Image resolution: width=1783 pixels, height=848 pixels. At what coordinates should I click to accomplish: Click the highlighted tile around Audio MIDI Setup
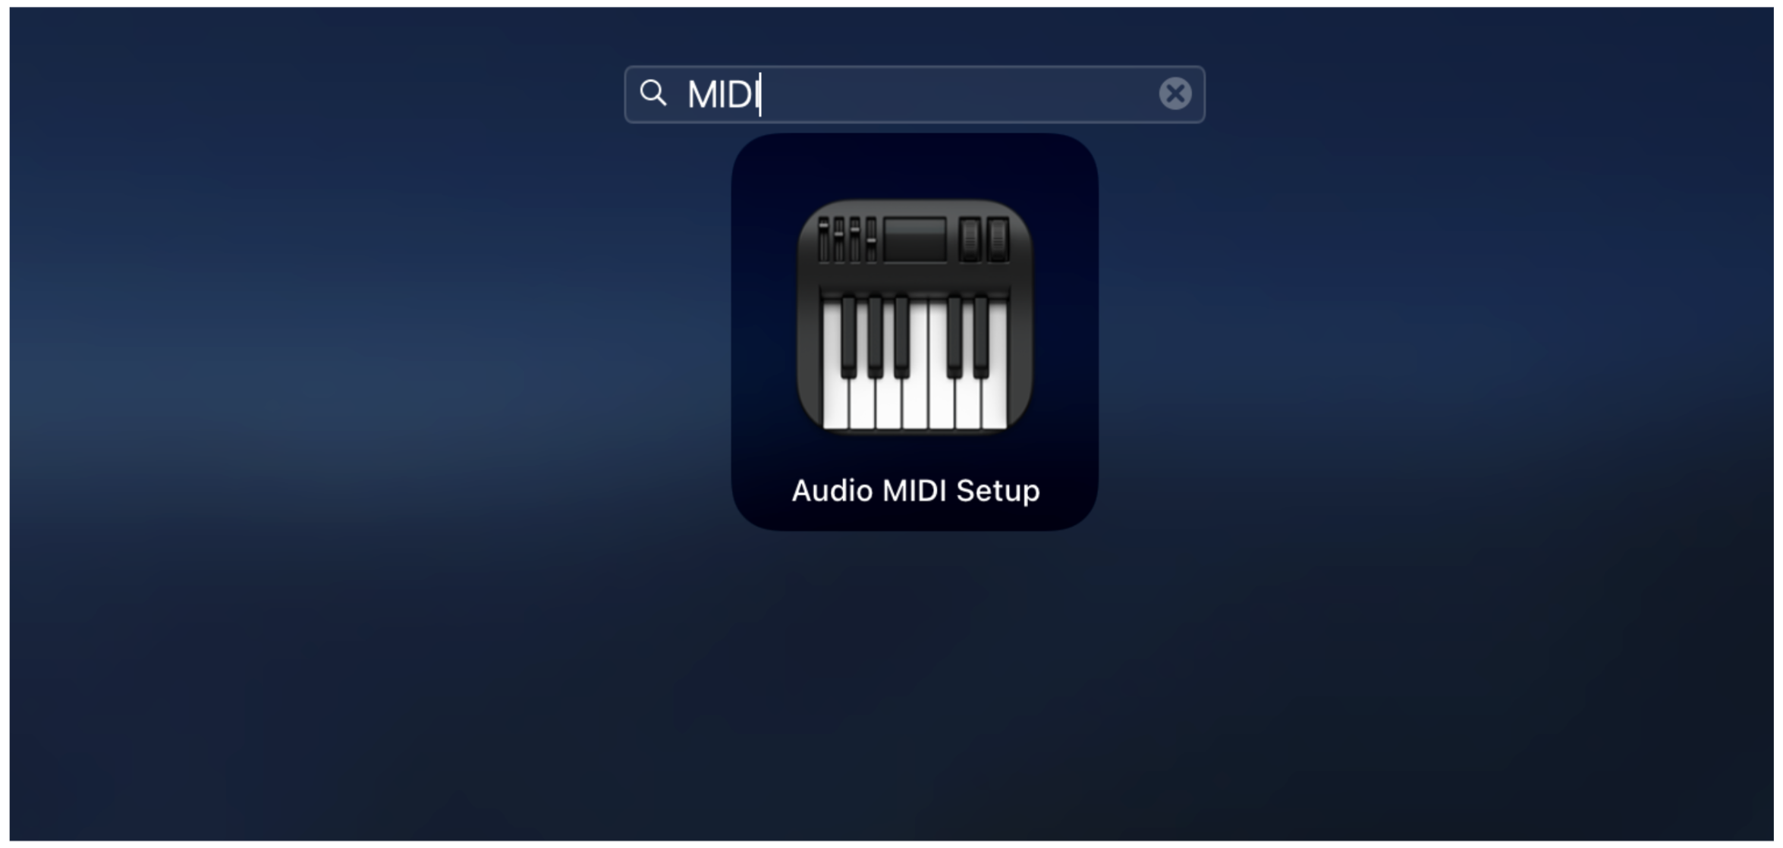(914, 331)
